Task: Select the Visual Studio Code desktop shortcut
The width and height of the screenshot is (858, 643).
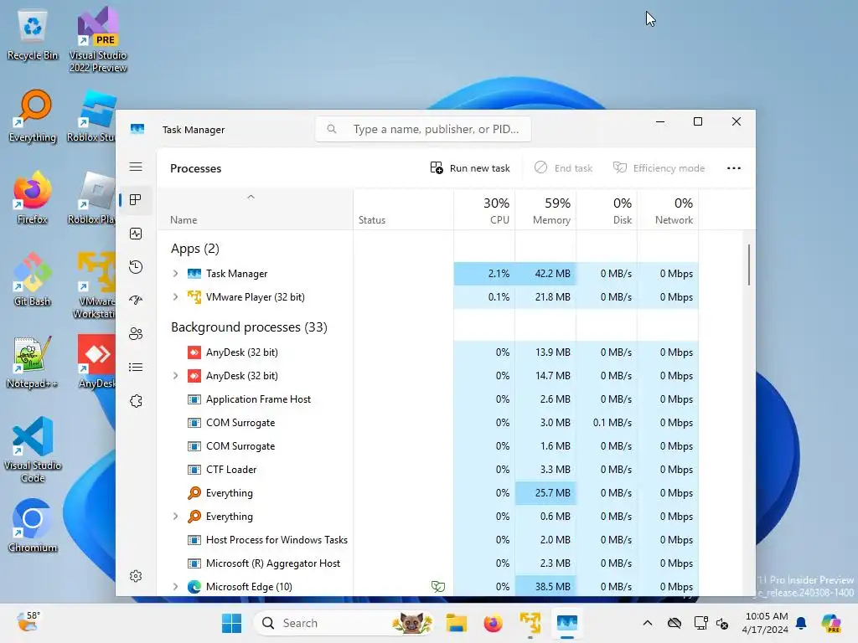Action: [x=33, y=450]
